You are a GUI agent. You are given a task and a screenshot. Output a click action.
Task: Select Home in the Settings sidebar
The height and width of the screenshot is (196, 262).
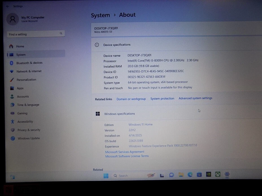pyautogui.click(x=20, y=46)
